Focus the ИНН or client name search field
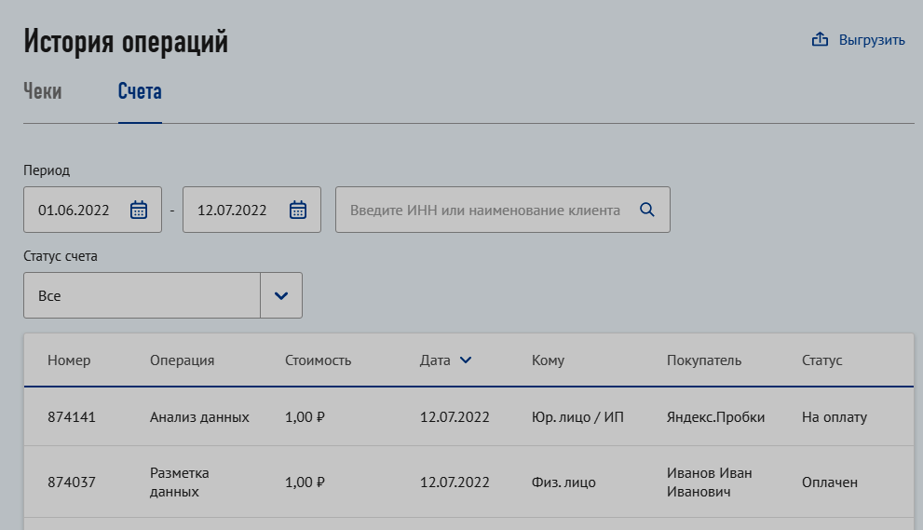Viewport: 923px width, 530px height. (x=484, y=210)
